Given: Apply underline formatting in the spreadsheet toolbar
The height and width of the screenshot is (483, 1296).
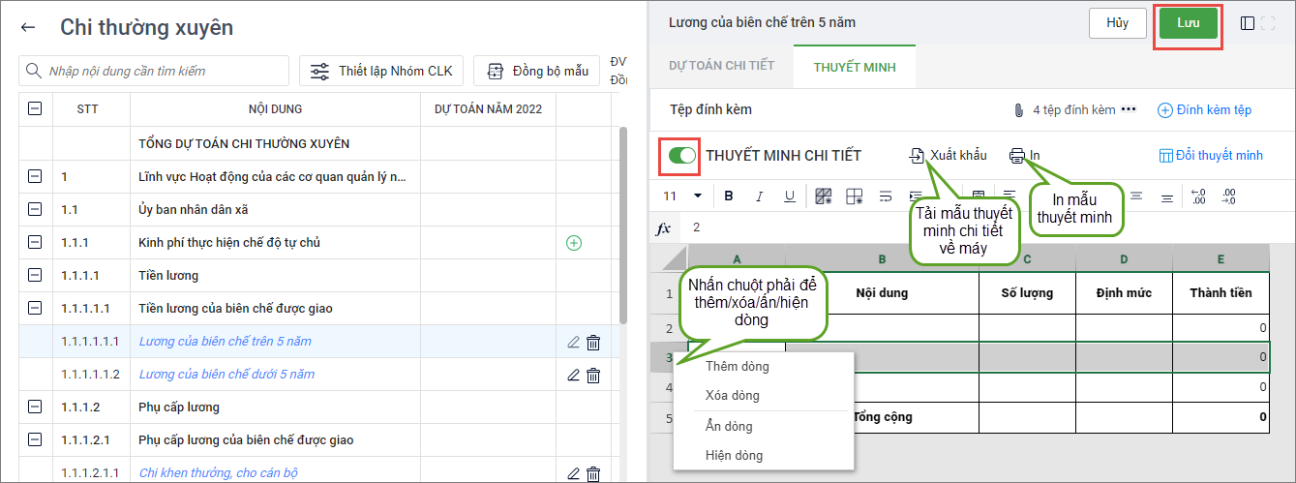Looking at the screenshot, I should point(789,196).
